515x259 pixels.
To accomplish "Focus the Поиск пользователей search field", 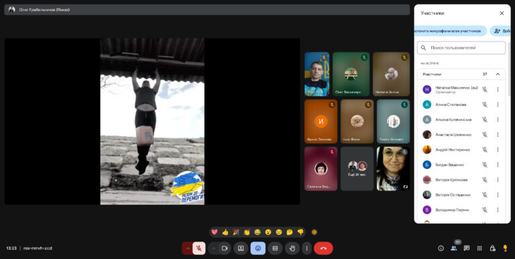I will (461, 48).
